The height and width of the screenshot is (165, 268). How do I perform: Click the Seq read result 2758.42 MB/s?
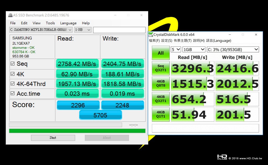click(x=77, y=64)
